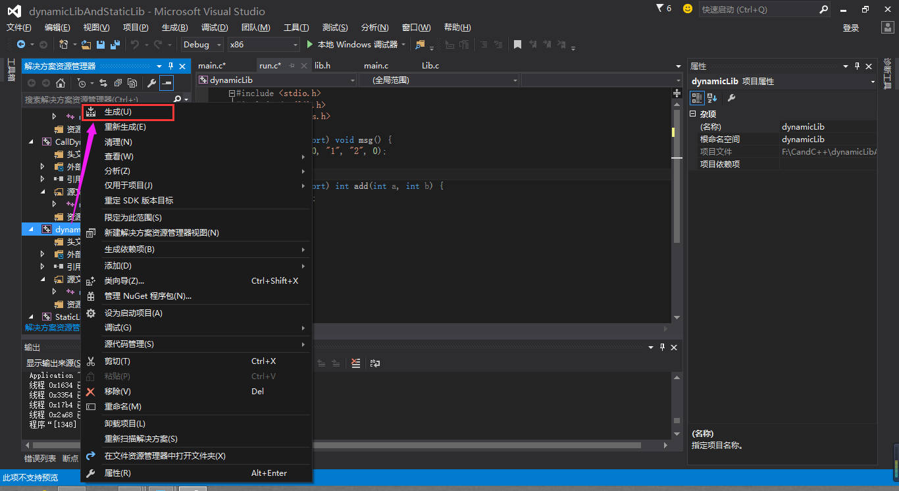The width and height of the screenshot is (899, 491).
Task: Click the Open File toolbar icon
Action: [86, 45]
